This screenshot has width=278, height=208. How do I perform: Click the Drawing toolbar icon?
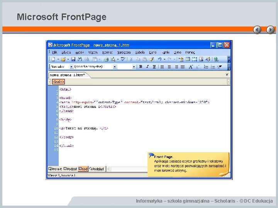[208, 59]
